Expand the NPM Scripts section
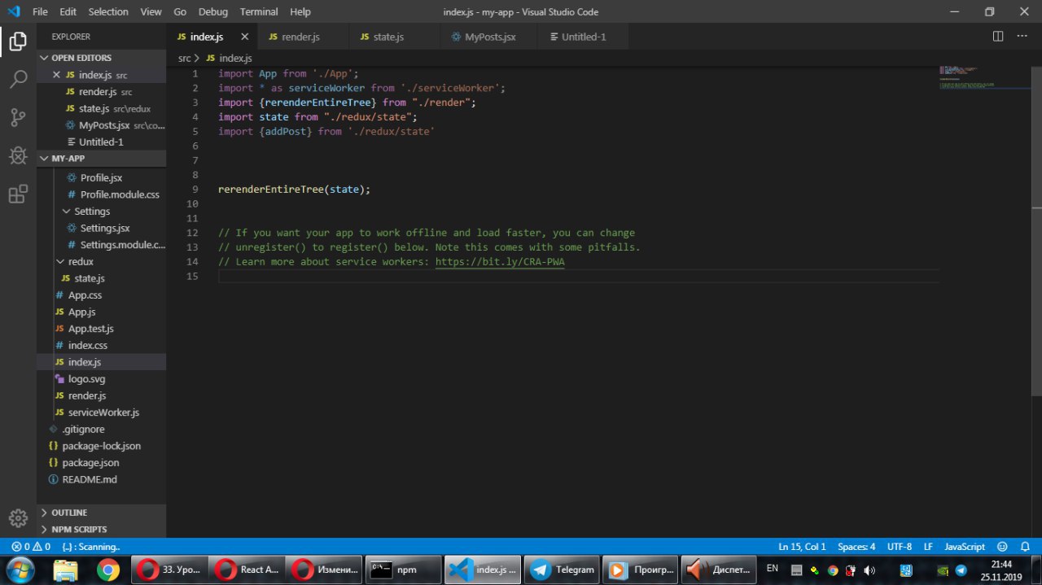The height and width of the screenshot is (585, 1042). point(79,530)
